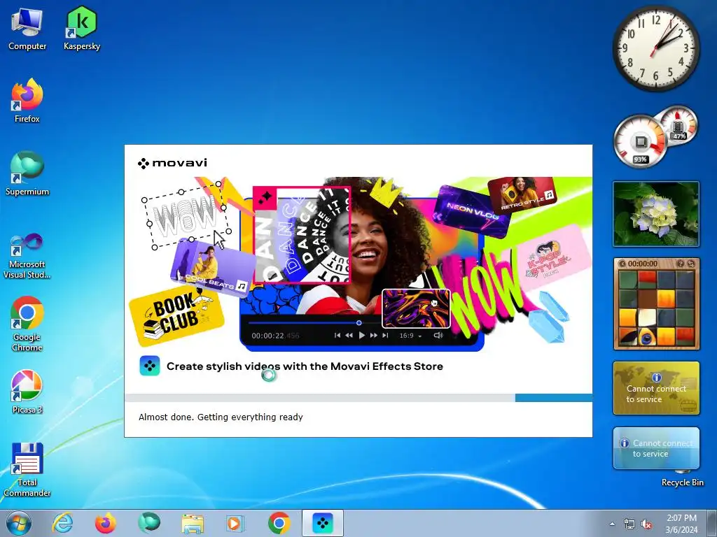Launch Supermium from the taskbar
The image size is (717, 537).
[148, 523]
